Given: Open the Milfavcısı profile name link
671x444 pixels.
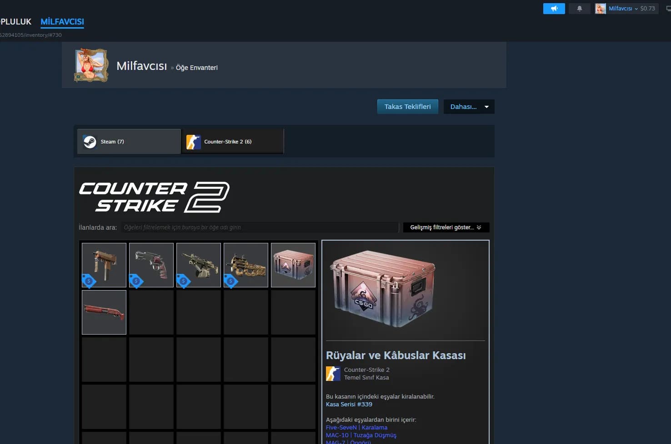Looking at the screenshot, I should click(x=141, y=66).
